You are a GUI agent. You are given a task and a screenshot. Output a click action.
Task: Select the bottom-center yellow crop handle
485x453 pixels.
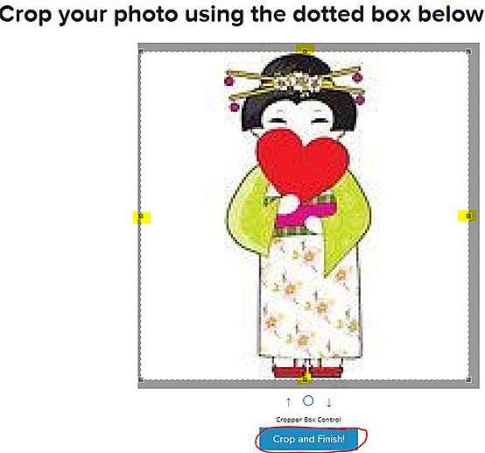coord(305,379)
